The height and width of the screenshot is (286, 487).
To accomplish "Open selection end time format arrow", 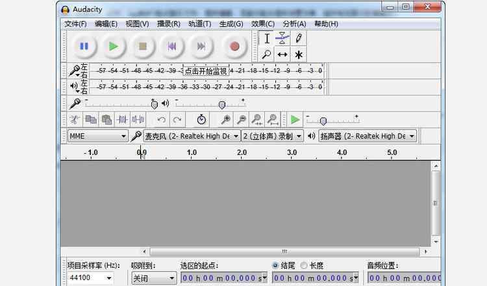I will pyautogui.click(x=356, y=278).
